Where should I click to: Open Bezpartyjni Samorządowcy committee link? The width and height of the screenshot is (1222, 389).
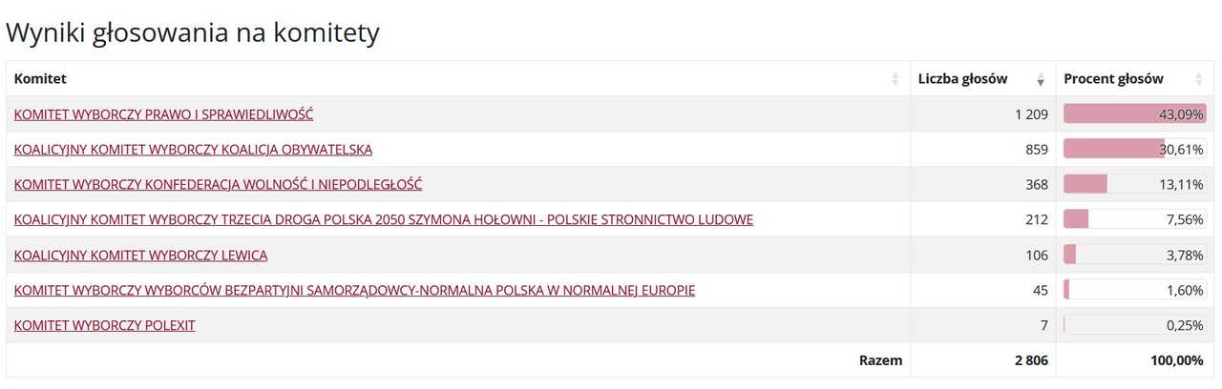click(354, 291)
